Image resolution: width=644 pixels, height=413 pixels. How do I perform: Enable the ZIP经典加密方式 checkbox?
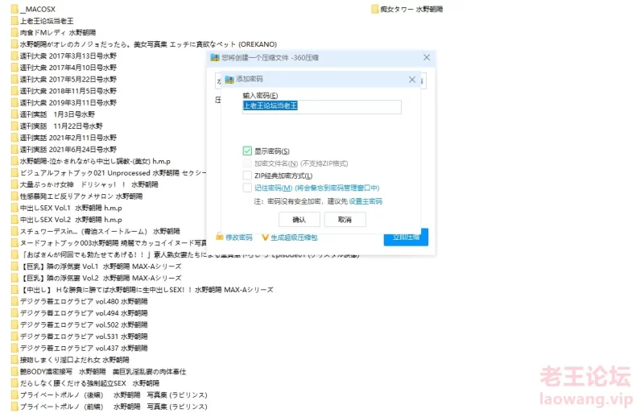pos(247,176)
